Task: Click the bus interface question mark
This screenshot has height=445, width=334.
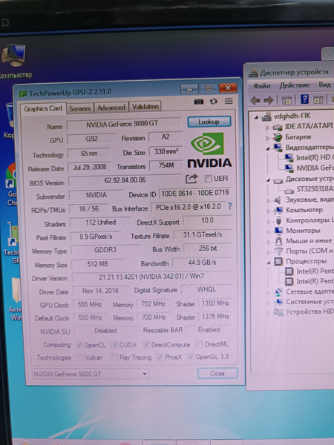Action: pyautogui.click(x=230, y=206)
